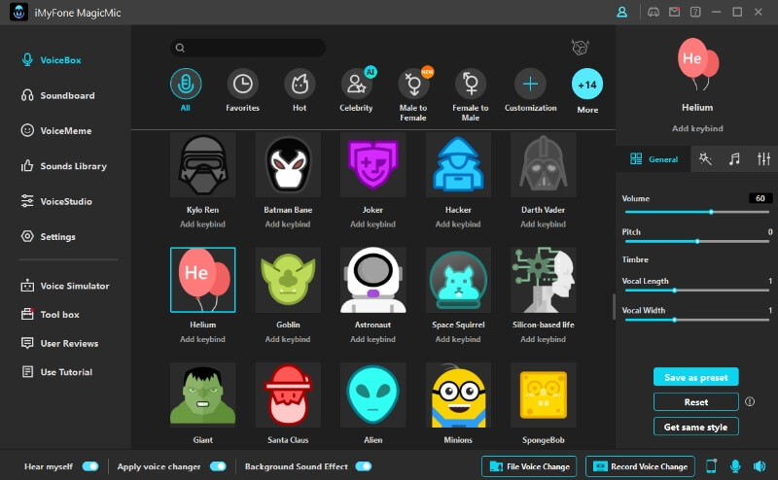
Task: Click the Reset button
Action: [696, 402]
